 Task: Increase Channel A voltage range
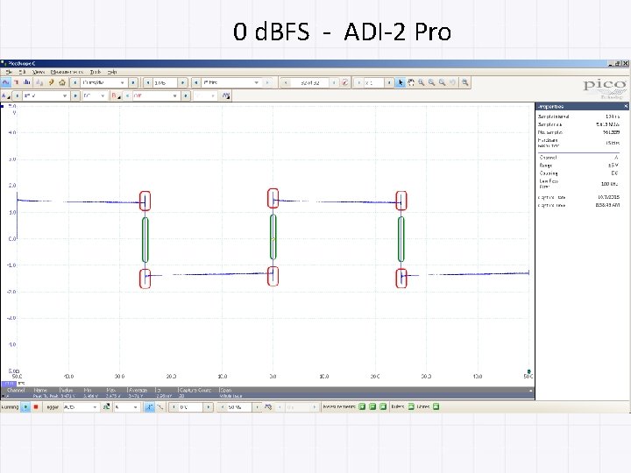[75, 95]
